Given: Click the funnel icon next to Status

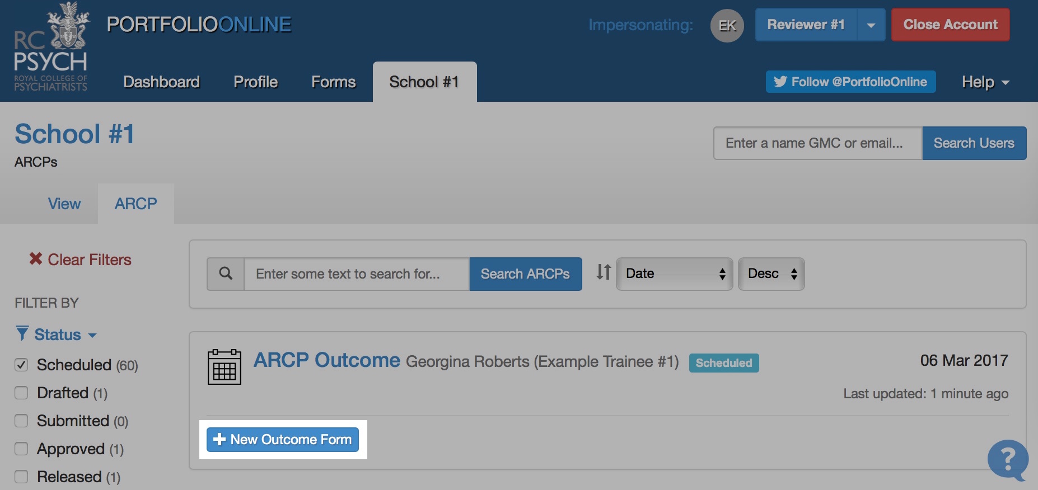Looking at the screenshot, I should coord(22,334).
